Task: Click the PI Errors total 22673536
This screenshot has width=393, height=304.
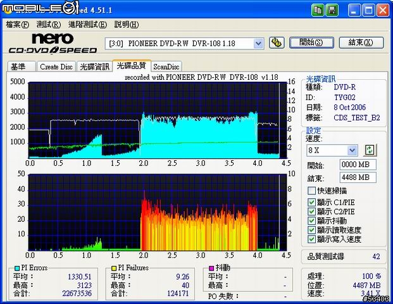Action: [x=77, y=293]
